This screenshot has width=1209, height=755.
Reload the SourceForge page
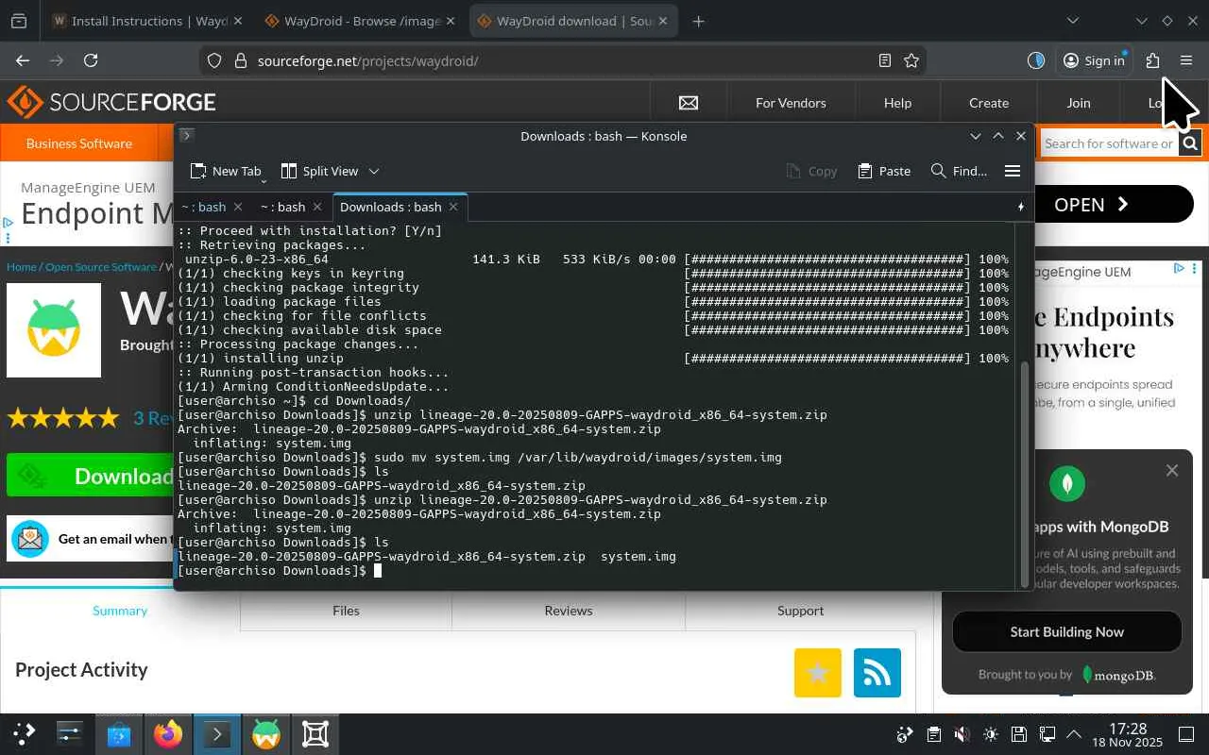point(91,60)
